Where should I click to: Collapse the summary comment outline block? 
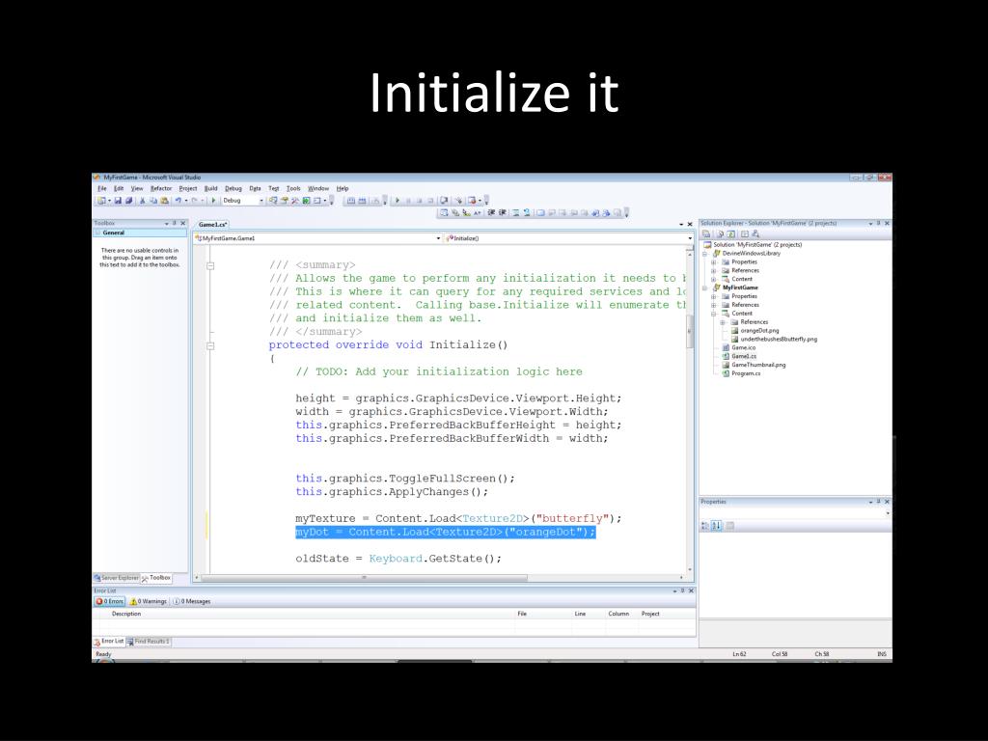pos(210,265)
